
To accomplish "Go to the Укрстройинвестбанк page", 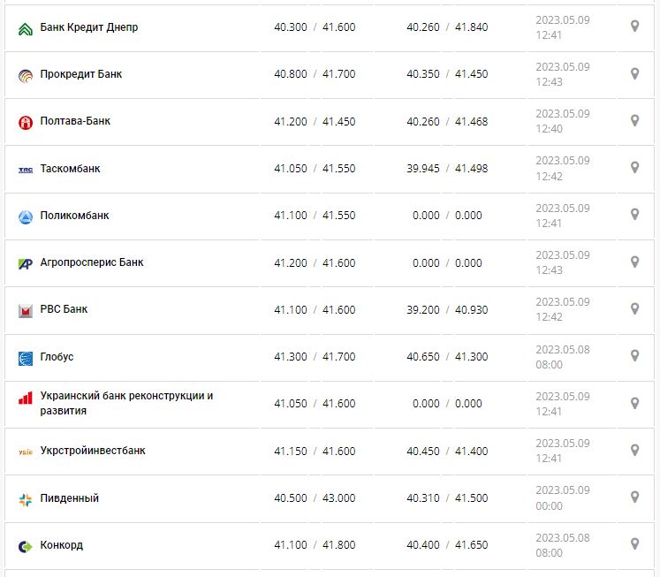I will tap(93, 451).
